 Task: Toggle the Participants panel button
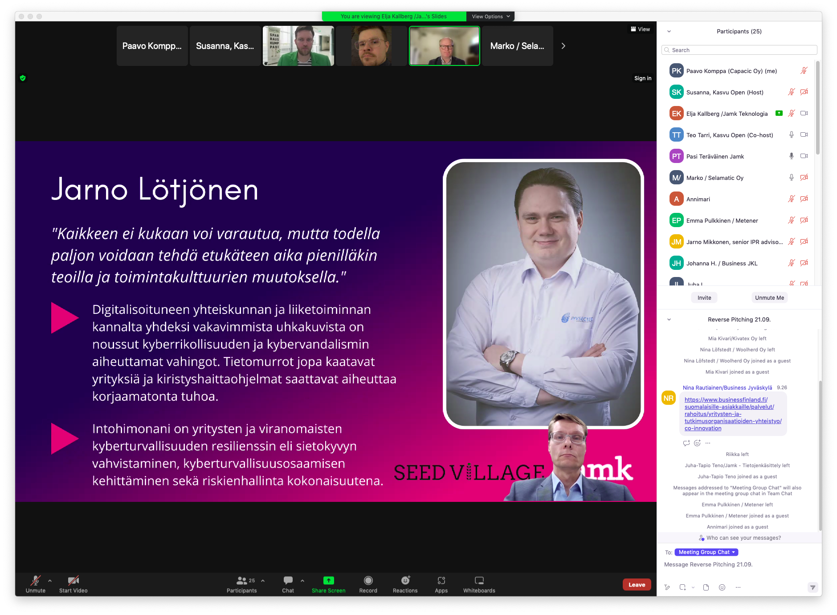point(242,581)
